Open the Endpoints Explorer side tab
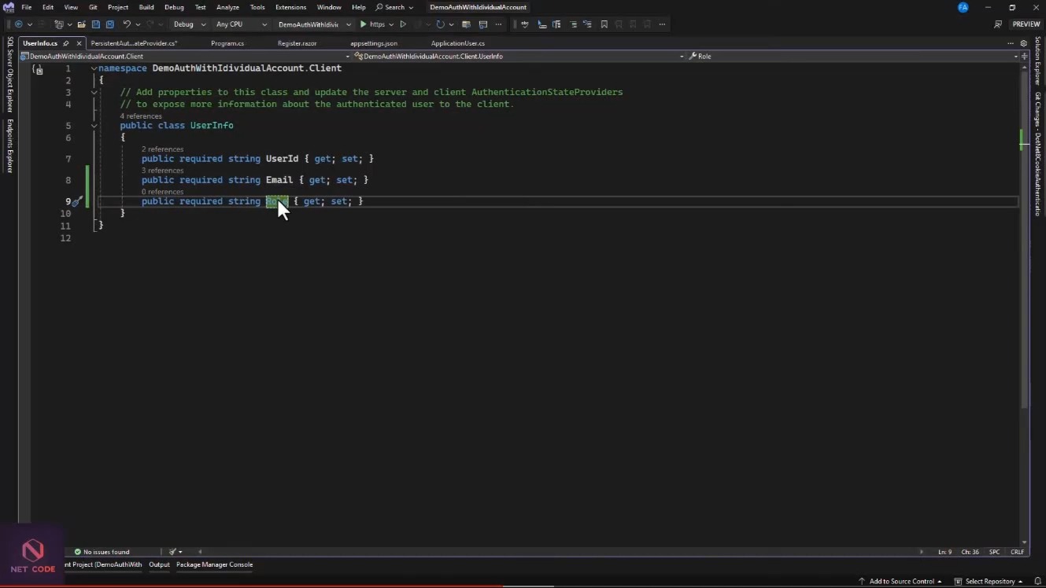Screen dimensions: 1046x588 10,146
